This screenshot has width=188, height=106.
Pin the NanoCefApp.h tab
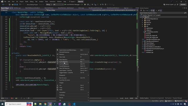10,8
